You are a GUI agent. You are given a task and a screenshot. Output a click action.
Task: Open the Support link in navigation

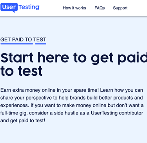point(120,8)
